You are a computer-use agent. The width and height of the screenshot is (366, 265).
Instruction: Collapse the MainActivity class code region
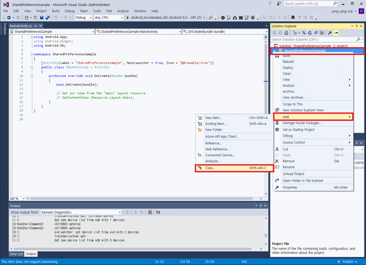click(x=32, y=67)
